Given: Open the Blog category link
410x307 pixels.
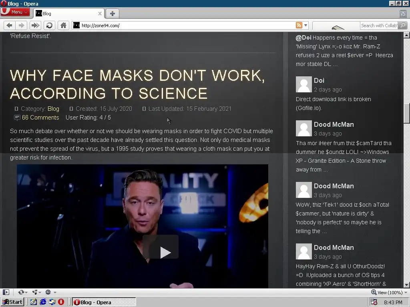Looking at the screenshot, I should coord(53,109).
